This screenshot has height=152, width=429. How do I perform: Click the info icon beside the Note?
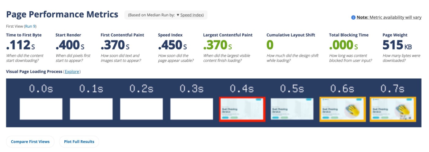point(353,18)
